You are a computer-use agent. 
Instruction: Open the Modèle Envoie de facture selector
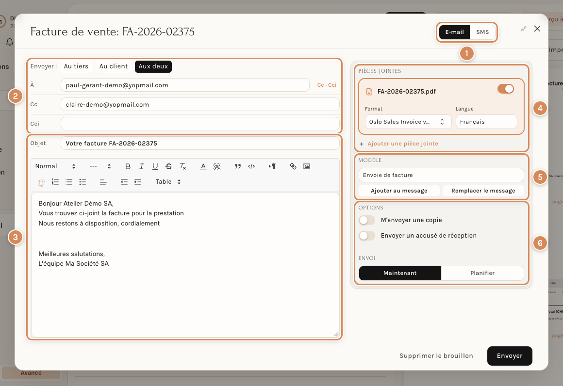point(441,175)
